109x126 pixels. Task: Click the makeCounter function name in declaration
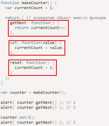(35, 3)
